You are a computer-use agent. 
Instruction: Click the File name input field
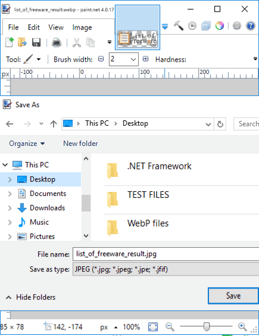click(x=166, y=254)
